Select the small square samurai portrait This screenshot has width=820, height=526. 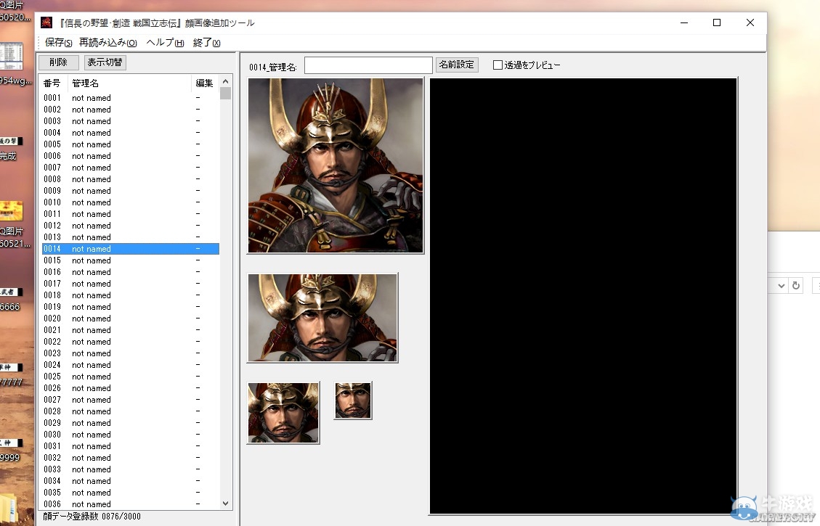(x=283, y=412)
